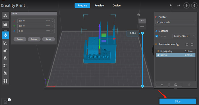199x105 pixels.
Task: Click the red X axis arrow
Action: click(x=115, y=39)
